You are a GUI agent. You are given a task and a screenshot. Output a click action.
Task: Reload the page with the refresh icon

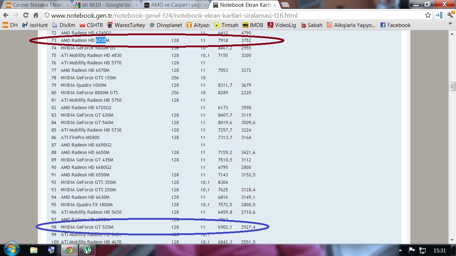(26, 15)
